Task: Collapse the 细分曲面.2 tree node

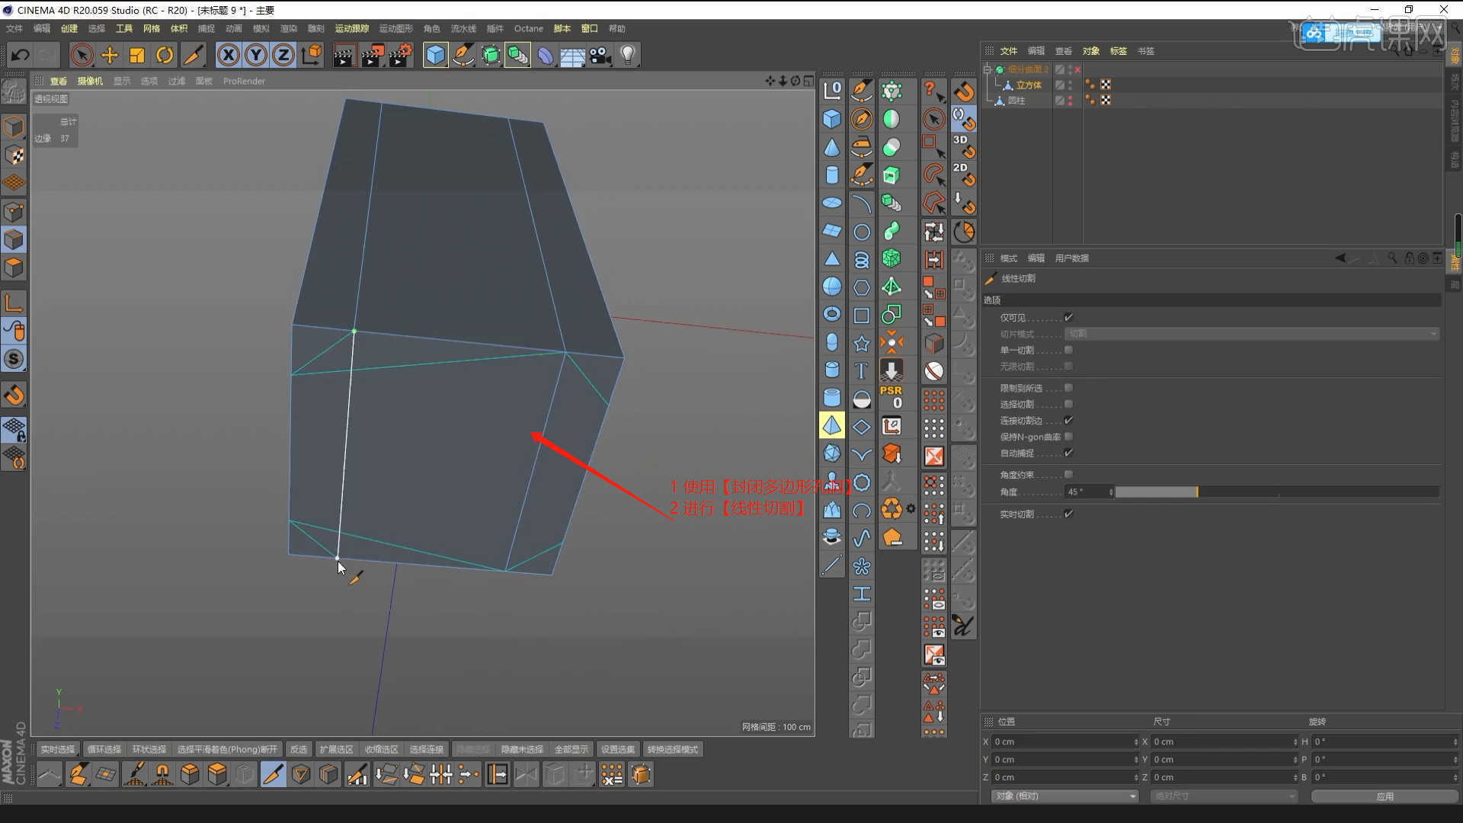Action: 988,69
